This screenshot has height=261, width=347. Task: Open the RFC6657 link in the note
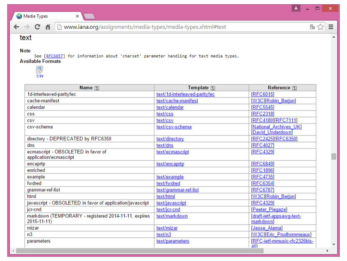pos(54,56)
